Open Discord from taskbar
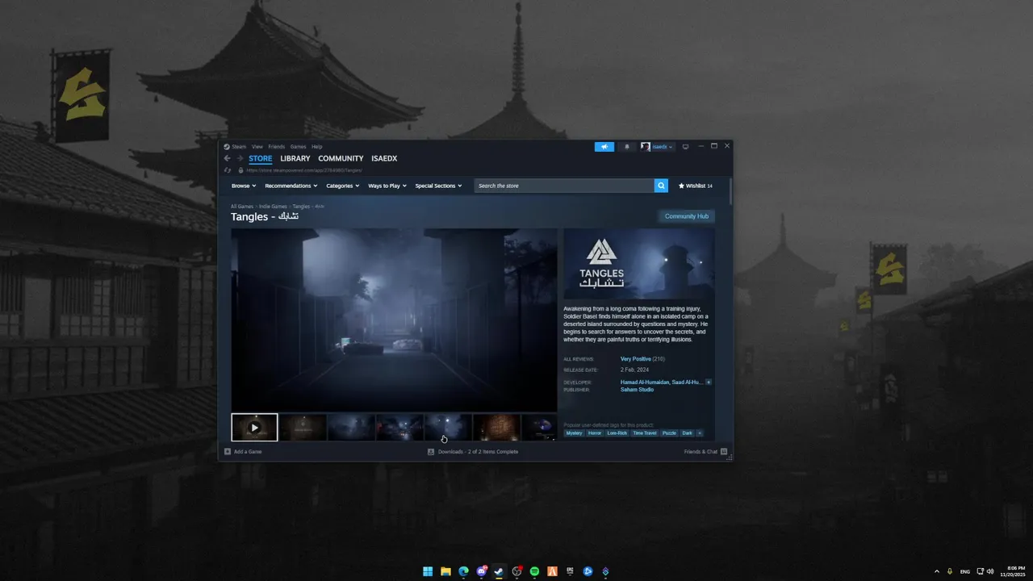 click(x=482, y=571)
